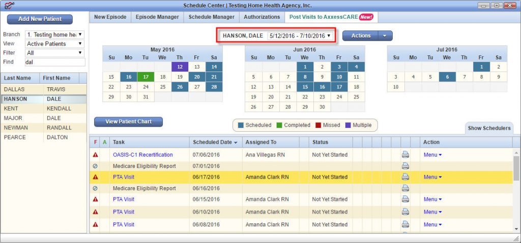Image resolution: width=521 pixels, height=243 pixels.
Task: Select patient NEWMAN RANDALL
Action: coord(44,128)
